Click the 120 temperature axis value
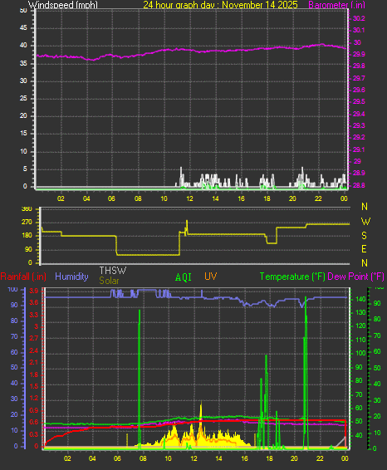387x470 pixels. (x=360, y=326)
